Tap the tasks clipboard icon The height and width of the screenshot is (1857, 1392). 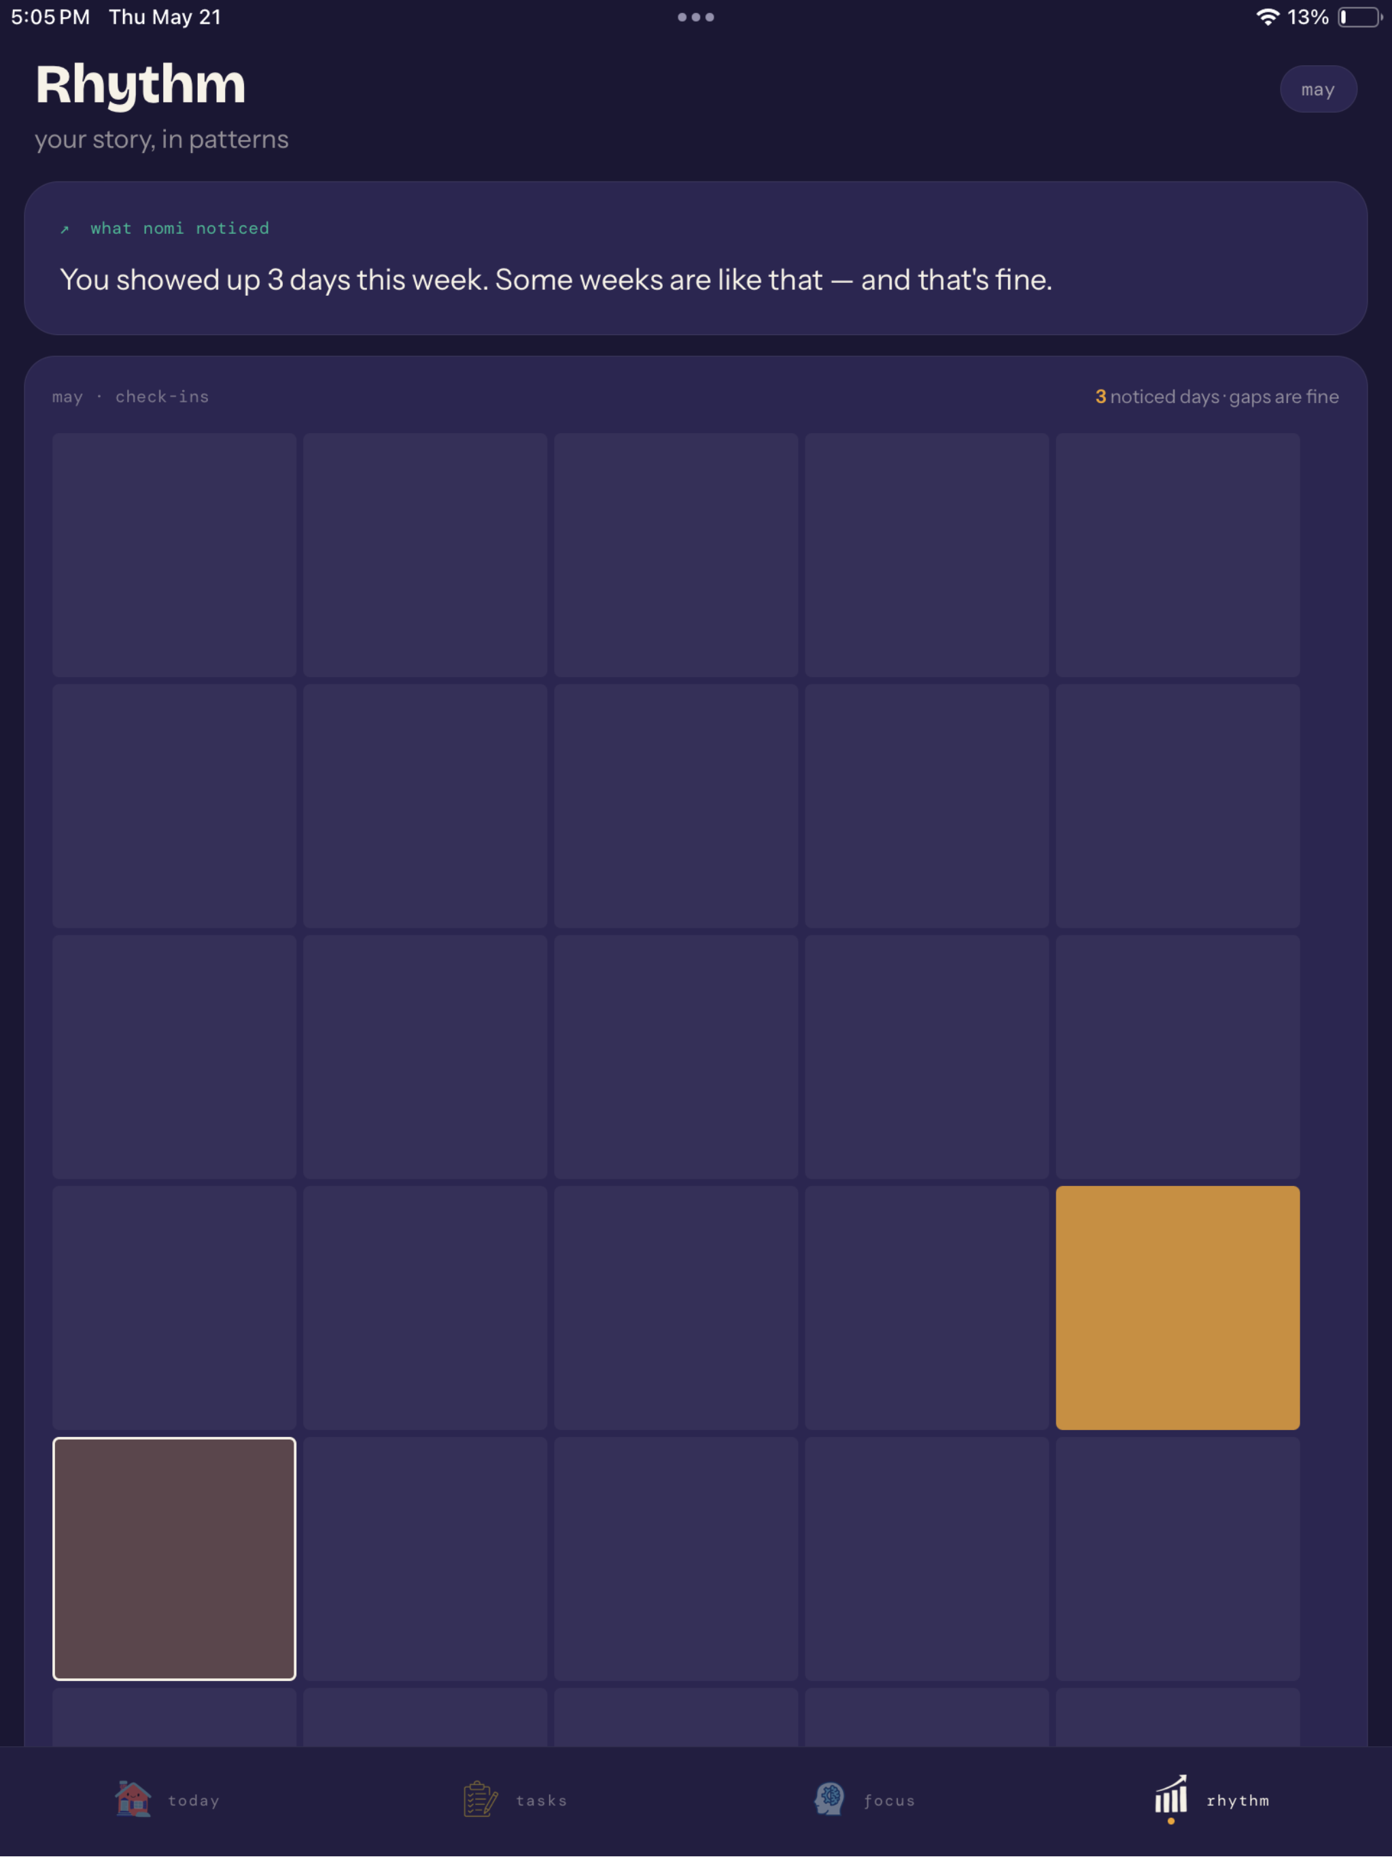481,1799
